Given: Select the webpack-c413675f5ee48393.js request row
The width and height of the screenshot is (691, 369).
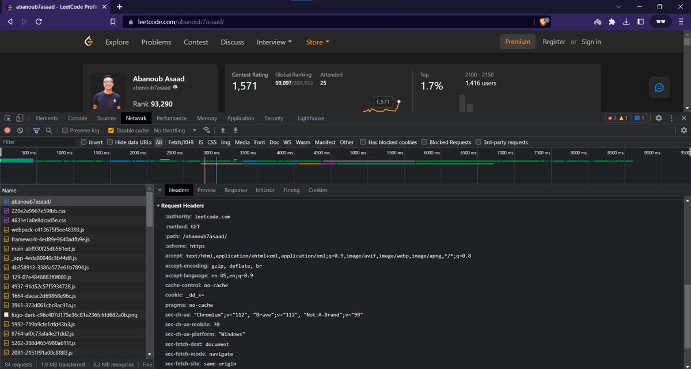Looking at the screenshot, I should (x=74, y=229).
